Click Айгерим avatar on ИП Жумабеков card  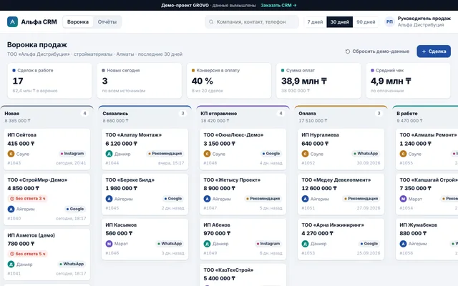(403, 244)
